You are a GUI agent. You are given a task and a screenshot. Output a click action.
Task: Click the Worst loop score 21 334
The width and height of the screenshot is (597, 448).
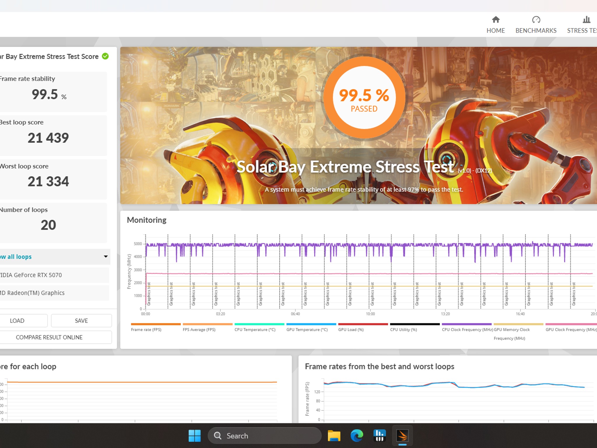point(48,181)
